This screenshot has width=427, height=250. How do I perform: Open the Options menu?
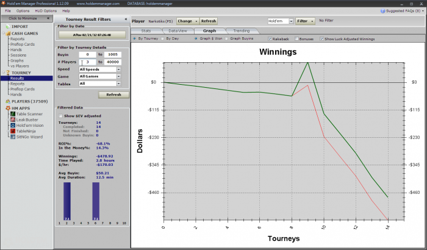pyautogui.click(x=23, y=11)
